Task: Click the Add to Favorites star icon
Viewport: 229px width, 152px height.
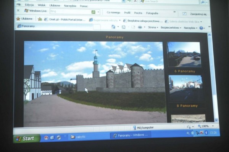Action: [40, 19]
